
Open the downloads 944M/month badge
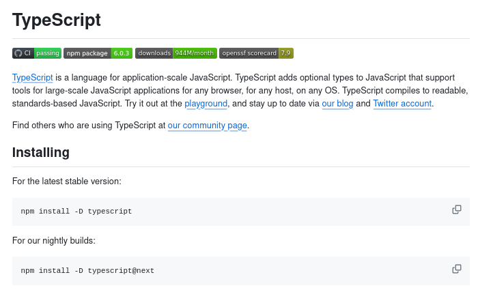176,53
